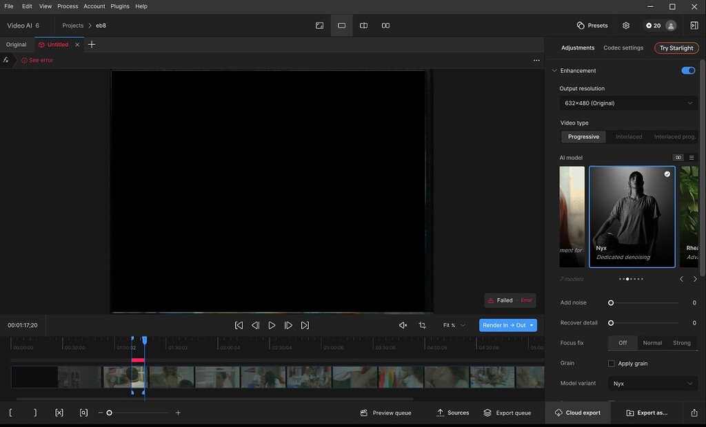This screenshot has height=427, width=706.
Task: Switch to Codec settings tab
Action: (623, 48)
